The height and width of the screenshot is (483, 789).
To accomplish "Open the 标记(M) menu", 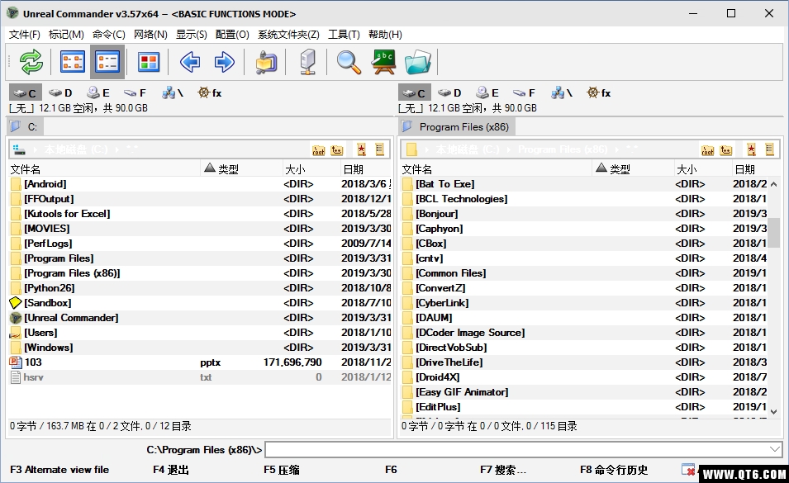I will tap(66, 34).
